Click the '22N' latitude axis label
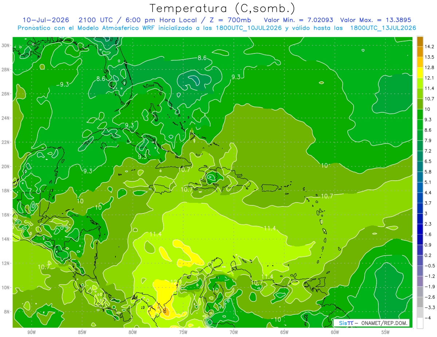This screenshot has height=337, width=437. point(6,142)
